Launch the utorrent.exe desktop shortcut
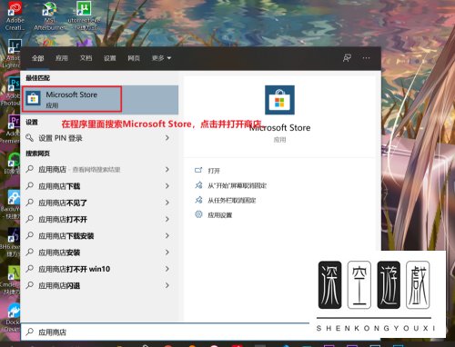 [84, 15]
